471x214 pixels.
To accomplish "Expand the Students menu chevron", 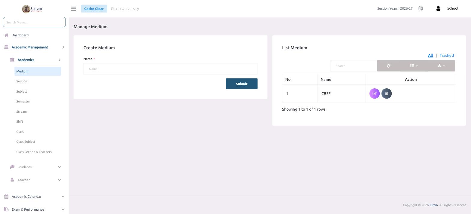I will [x=59, y=167].
